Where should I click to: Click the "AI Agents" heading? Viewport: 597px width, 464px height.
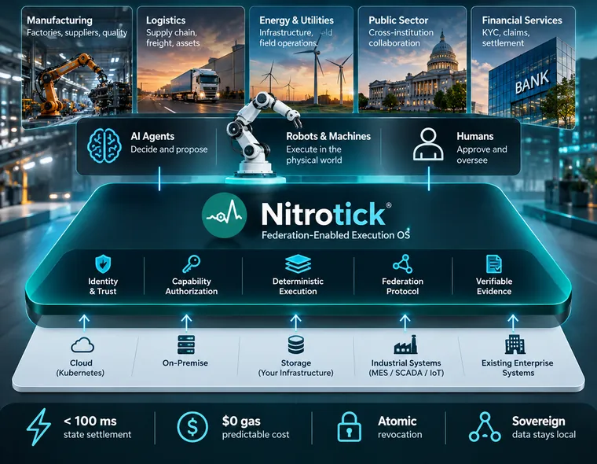click(152, 137)
